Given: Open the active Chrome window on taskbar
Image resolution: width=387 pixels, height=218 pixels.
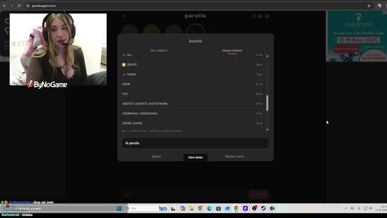Looking at the screenshot, I should [x=236, y=208].
